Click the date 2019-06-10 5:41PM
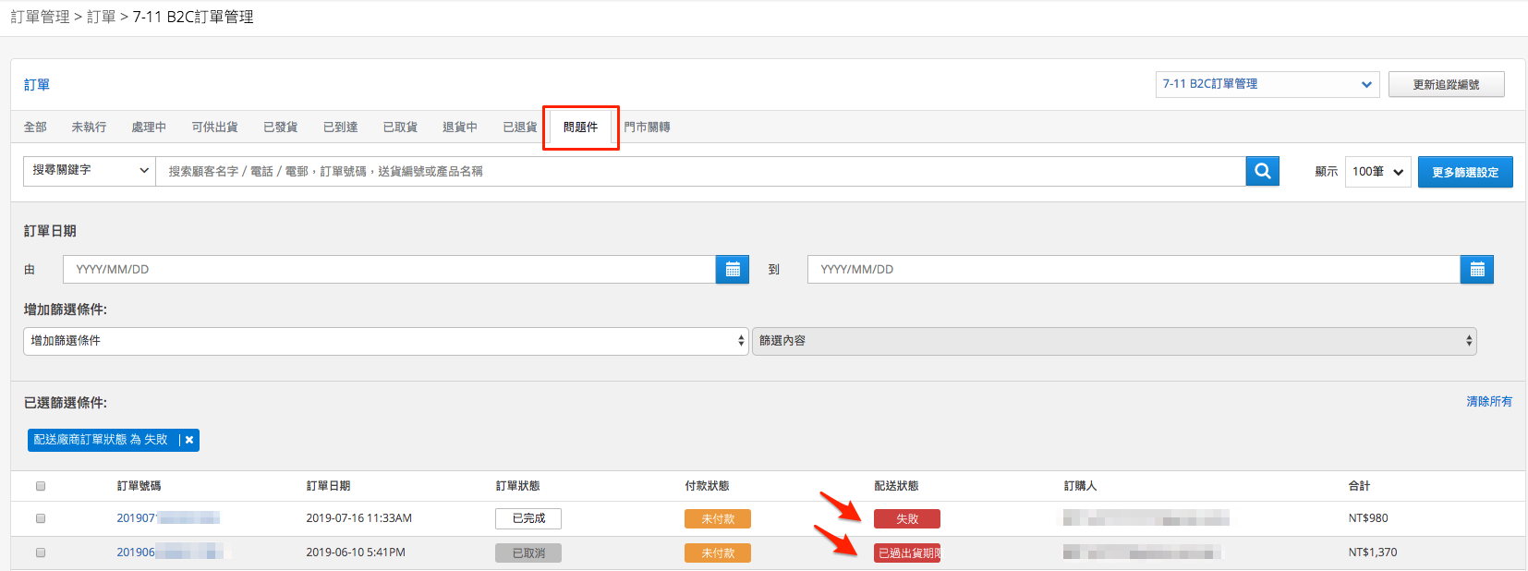Viewport: 1528px width, 571px height. tap(356, 553)
